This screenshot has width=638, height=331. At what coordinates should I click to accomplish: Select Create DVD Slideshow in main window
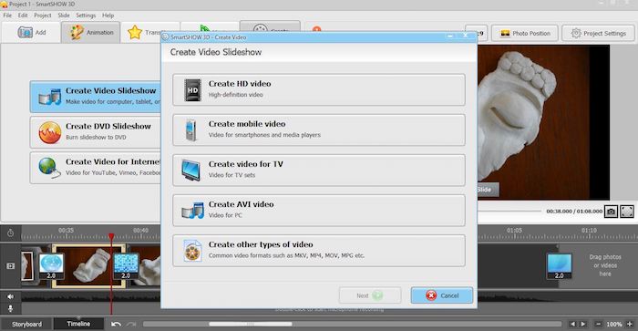coord(96,132)
